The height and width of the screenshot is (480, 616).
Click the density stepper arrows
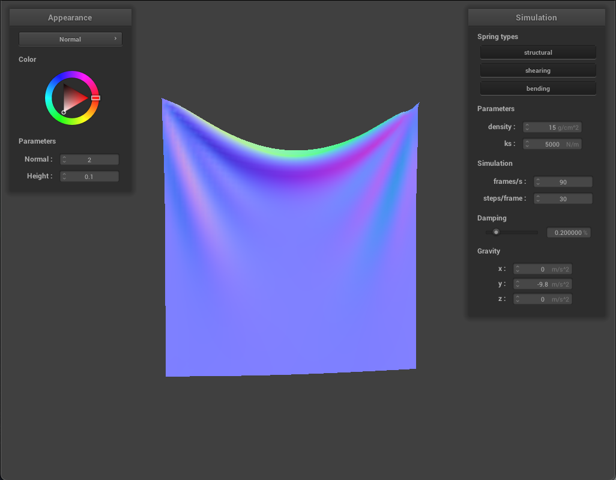click(527, 127)
